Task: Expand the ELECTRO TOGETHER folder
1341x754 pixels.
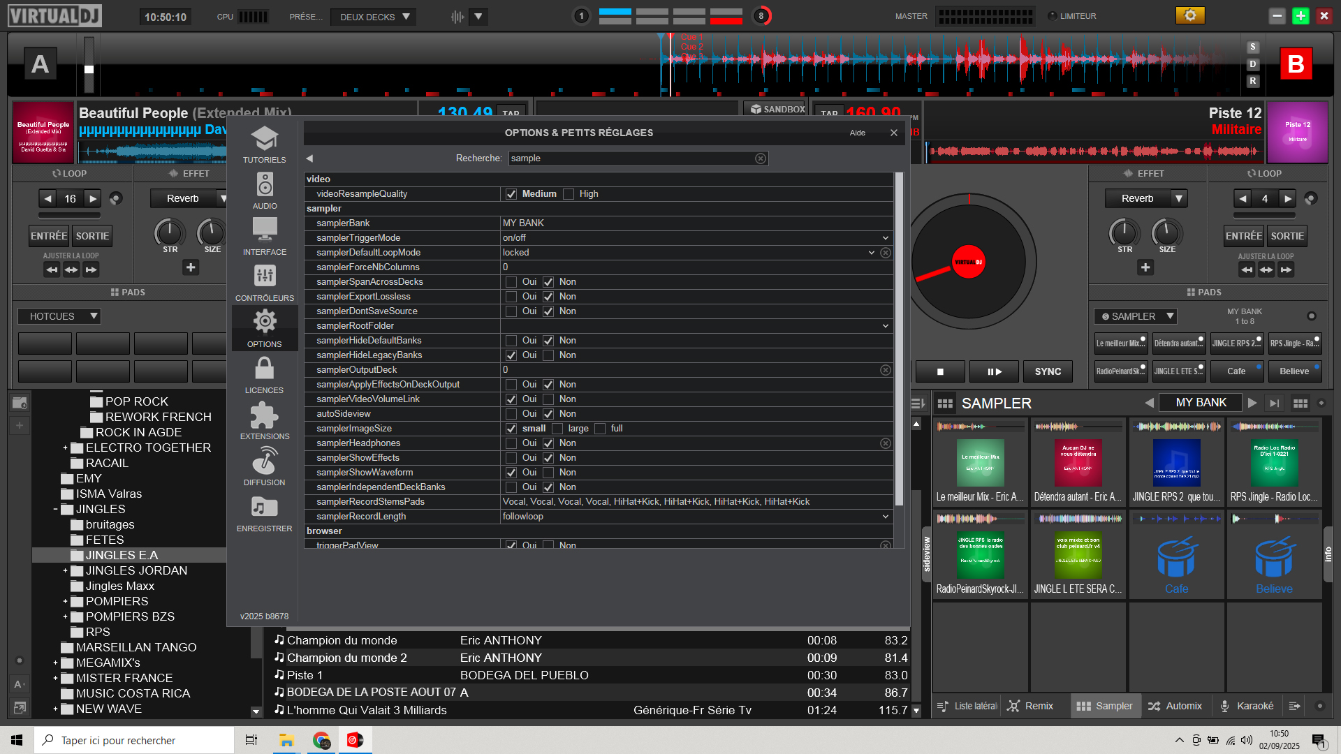Action: [x=65, y=448]
